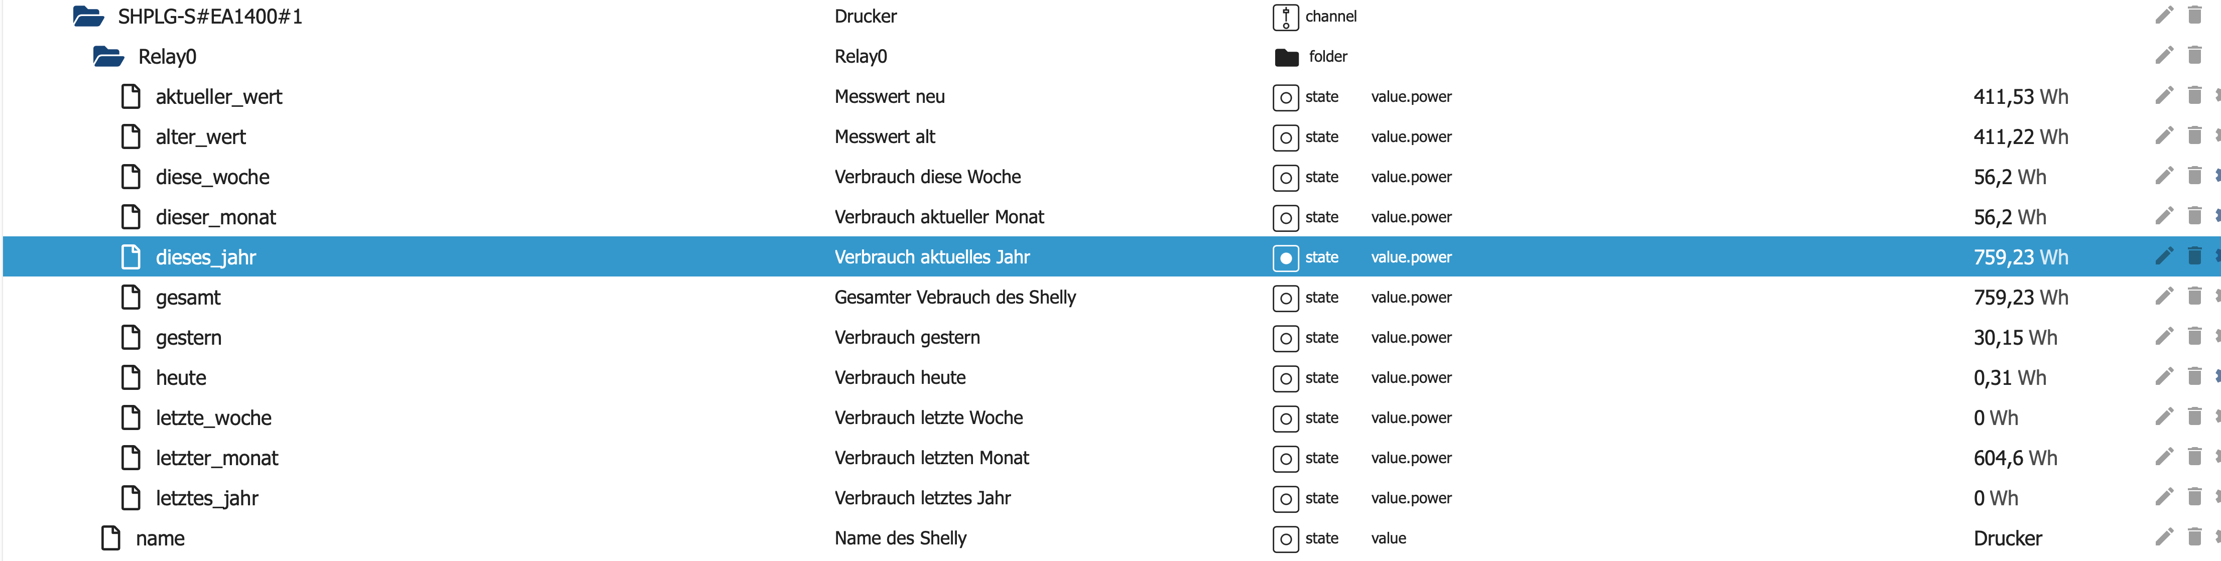Delete the Relay0 folder using trash icon
The width and height of the screenshot is (2221, 561).
(x=2194, y=56)
